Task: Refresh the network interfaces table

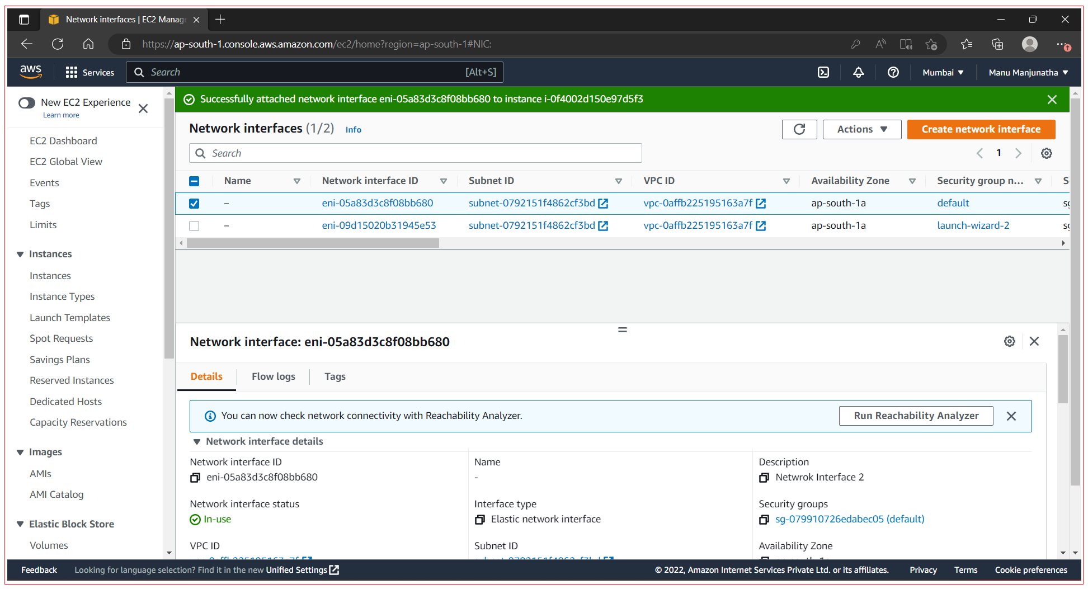Action: click(799, 129)
